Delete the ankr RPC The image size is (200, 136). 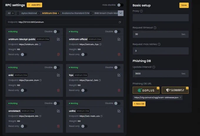(x=58, y=90)
